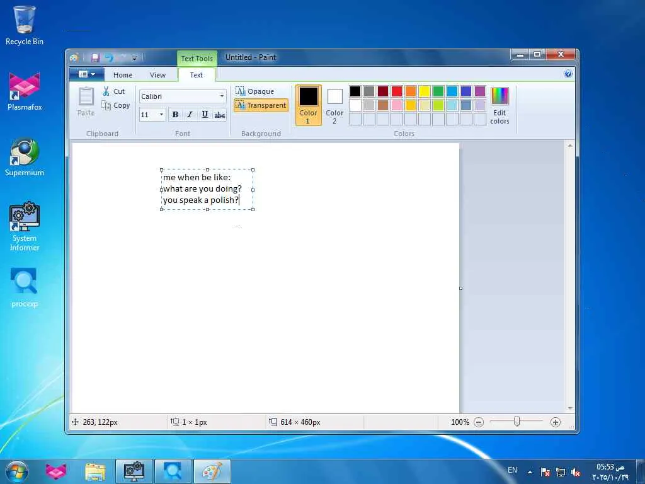
Task: Click the Plasmafox taskbar icon
Action: pos(56,471)
